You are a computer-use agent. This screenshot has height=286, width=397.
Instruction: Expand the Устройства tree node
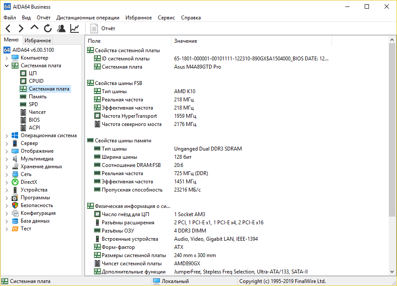[6, 190]
